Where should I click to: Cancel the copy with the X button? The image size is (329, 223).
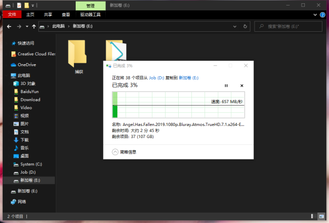point(242,85)
